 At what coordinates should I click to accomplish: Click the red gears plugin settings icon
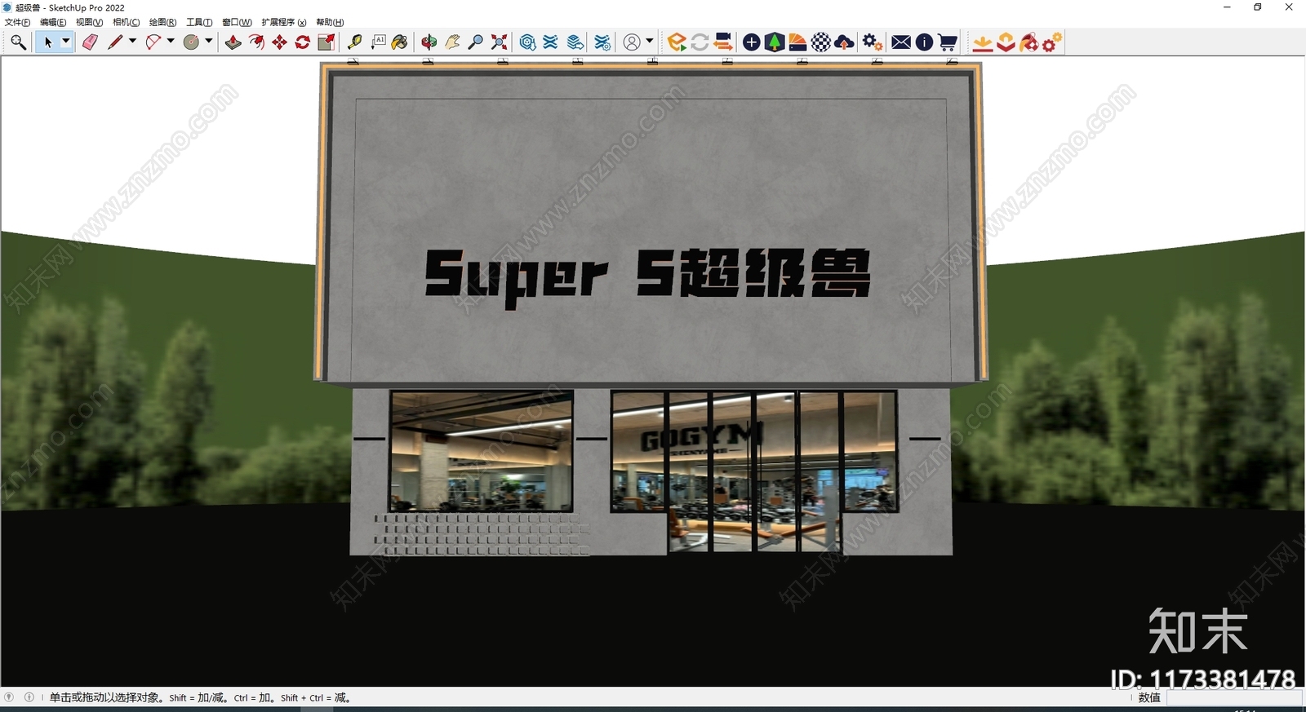[1052, 42]
